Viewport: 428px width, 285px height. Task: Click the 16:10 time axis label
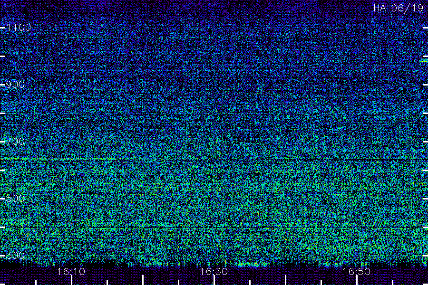[71, 272]
